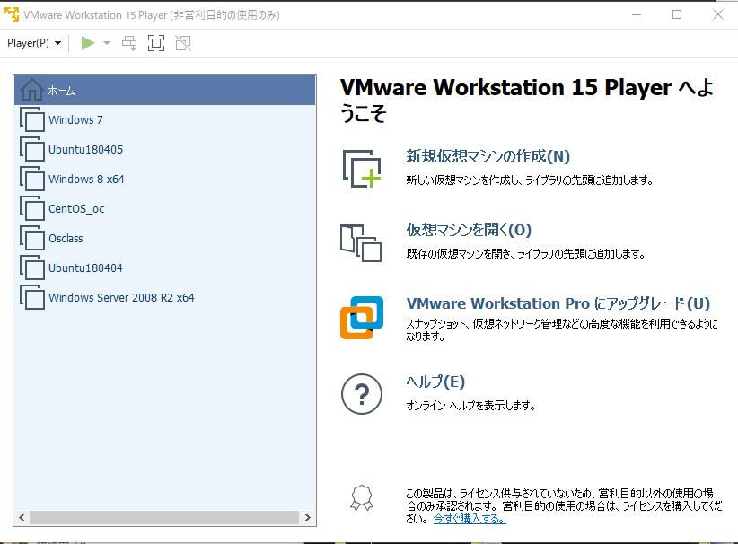Select the Ubuntu180404 virtual machine
Image resolution: width=738 pixels, height=544 pixels.
[x=164, y=268]
